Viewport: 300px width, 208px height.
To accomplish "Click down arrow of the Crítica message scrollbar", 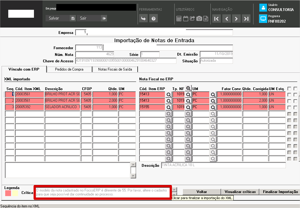I will (174, 194).
